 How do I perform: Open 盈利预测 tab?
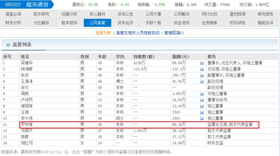coord(238,14)
